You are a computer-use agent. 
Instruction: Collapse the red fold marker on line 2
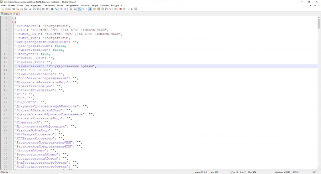click(x=13, y=22)
